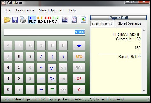
Task: Click digit 4 key
Action: click(8, 68)
